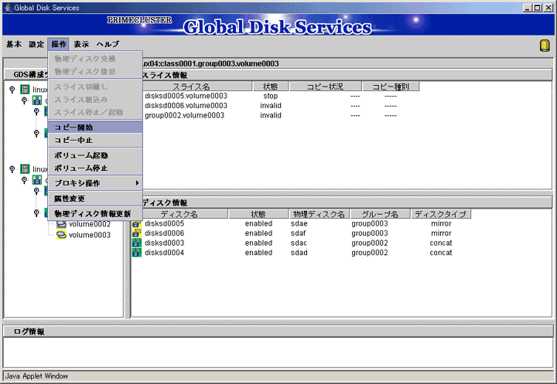557x384 pixels.
Task: Click the コピー種別 column header
Action: [x=391, y=87]
